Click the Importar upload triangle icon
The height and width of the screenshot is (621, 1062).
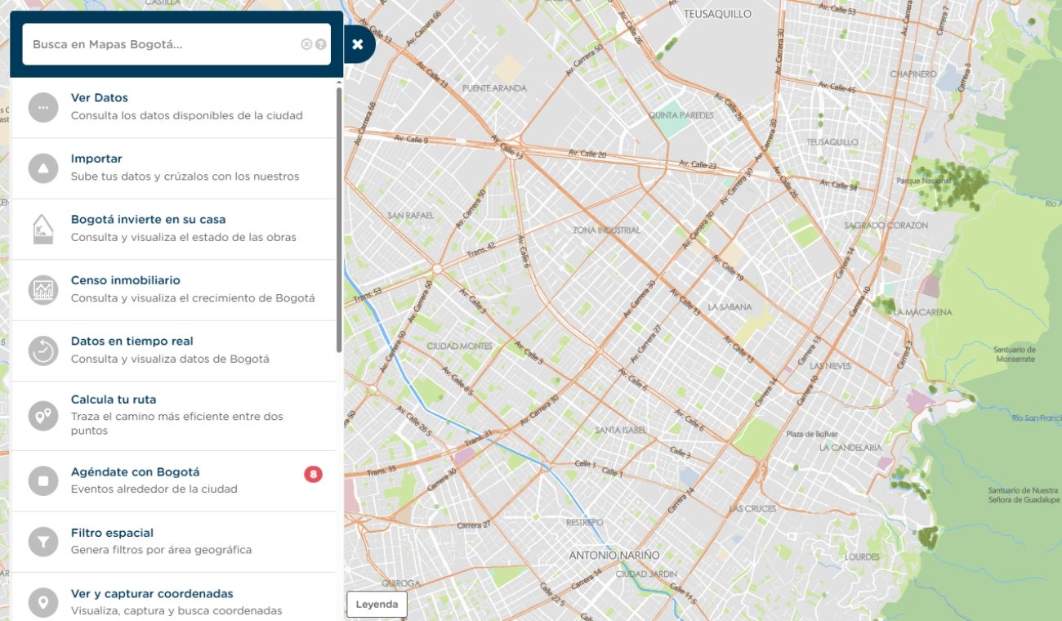click(43, 168)
